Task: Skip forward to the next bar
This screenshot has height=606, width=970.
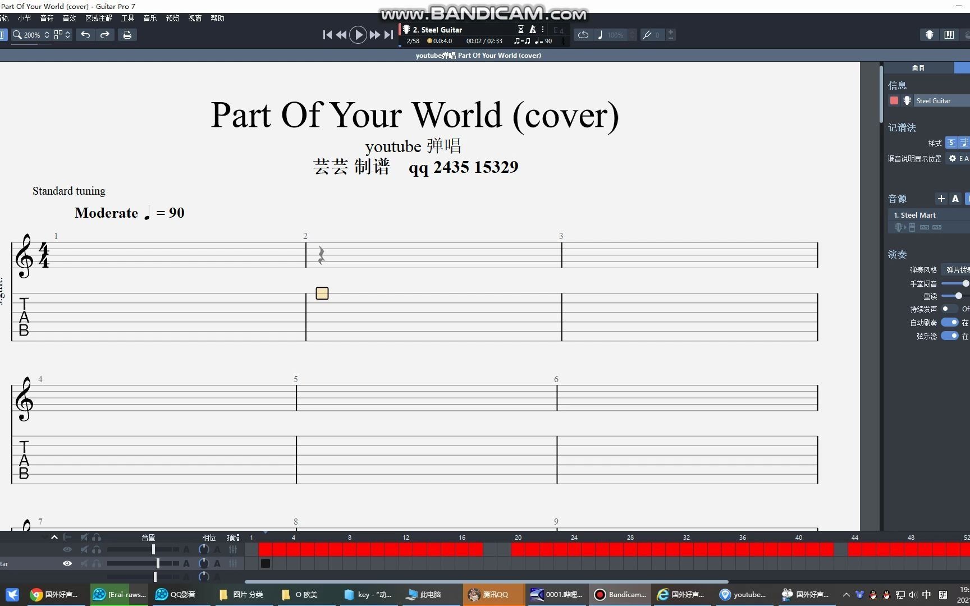Action: coord(375,35)
